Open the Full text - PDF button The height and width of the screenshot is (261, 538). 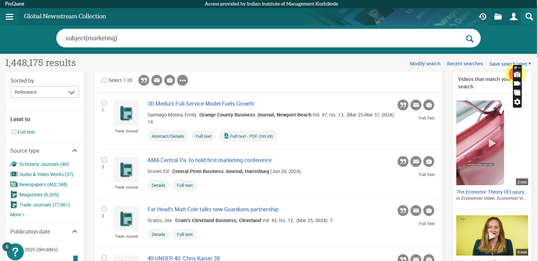tap(248, 136)
